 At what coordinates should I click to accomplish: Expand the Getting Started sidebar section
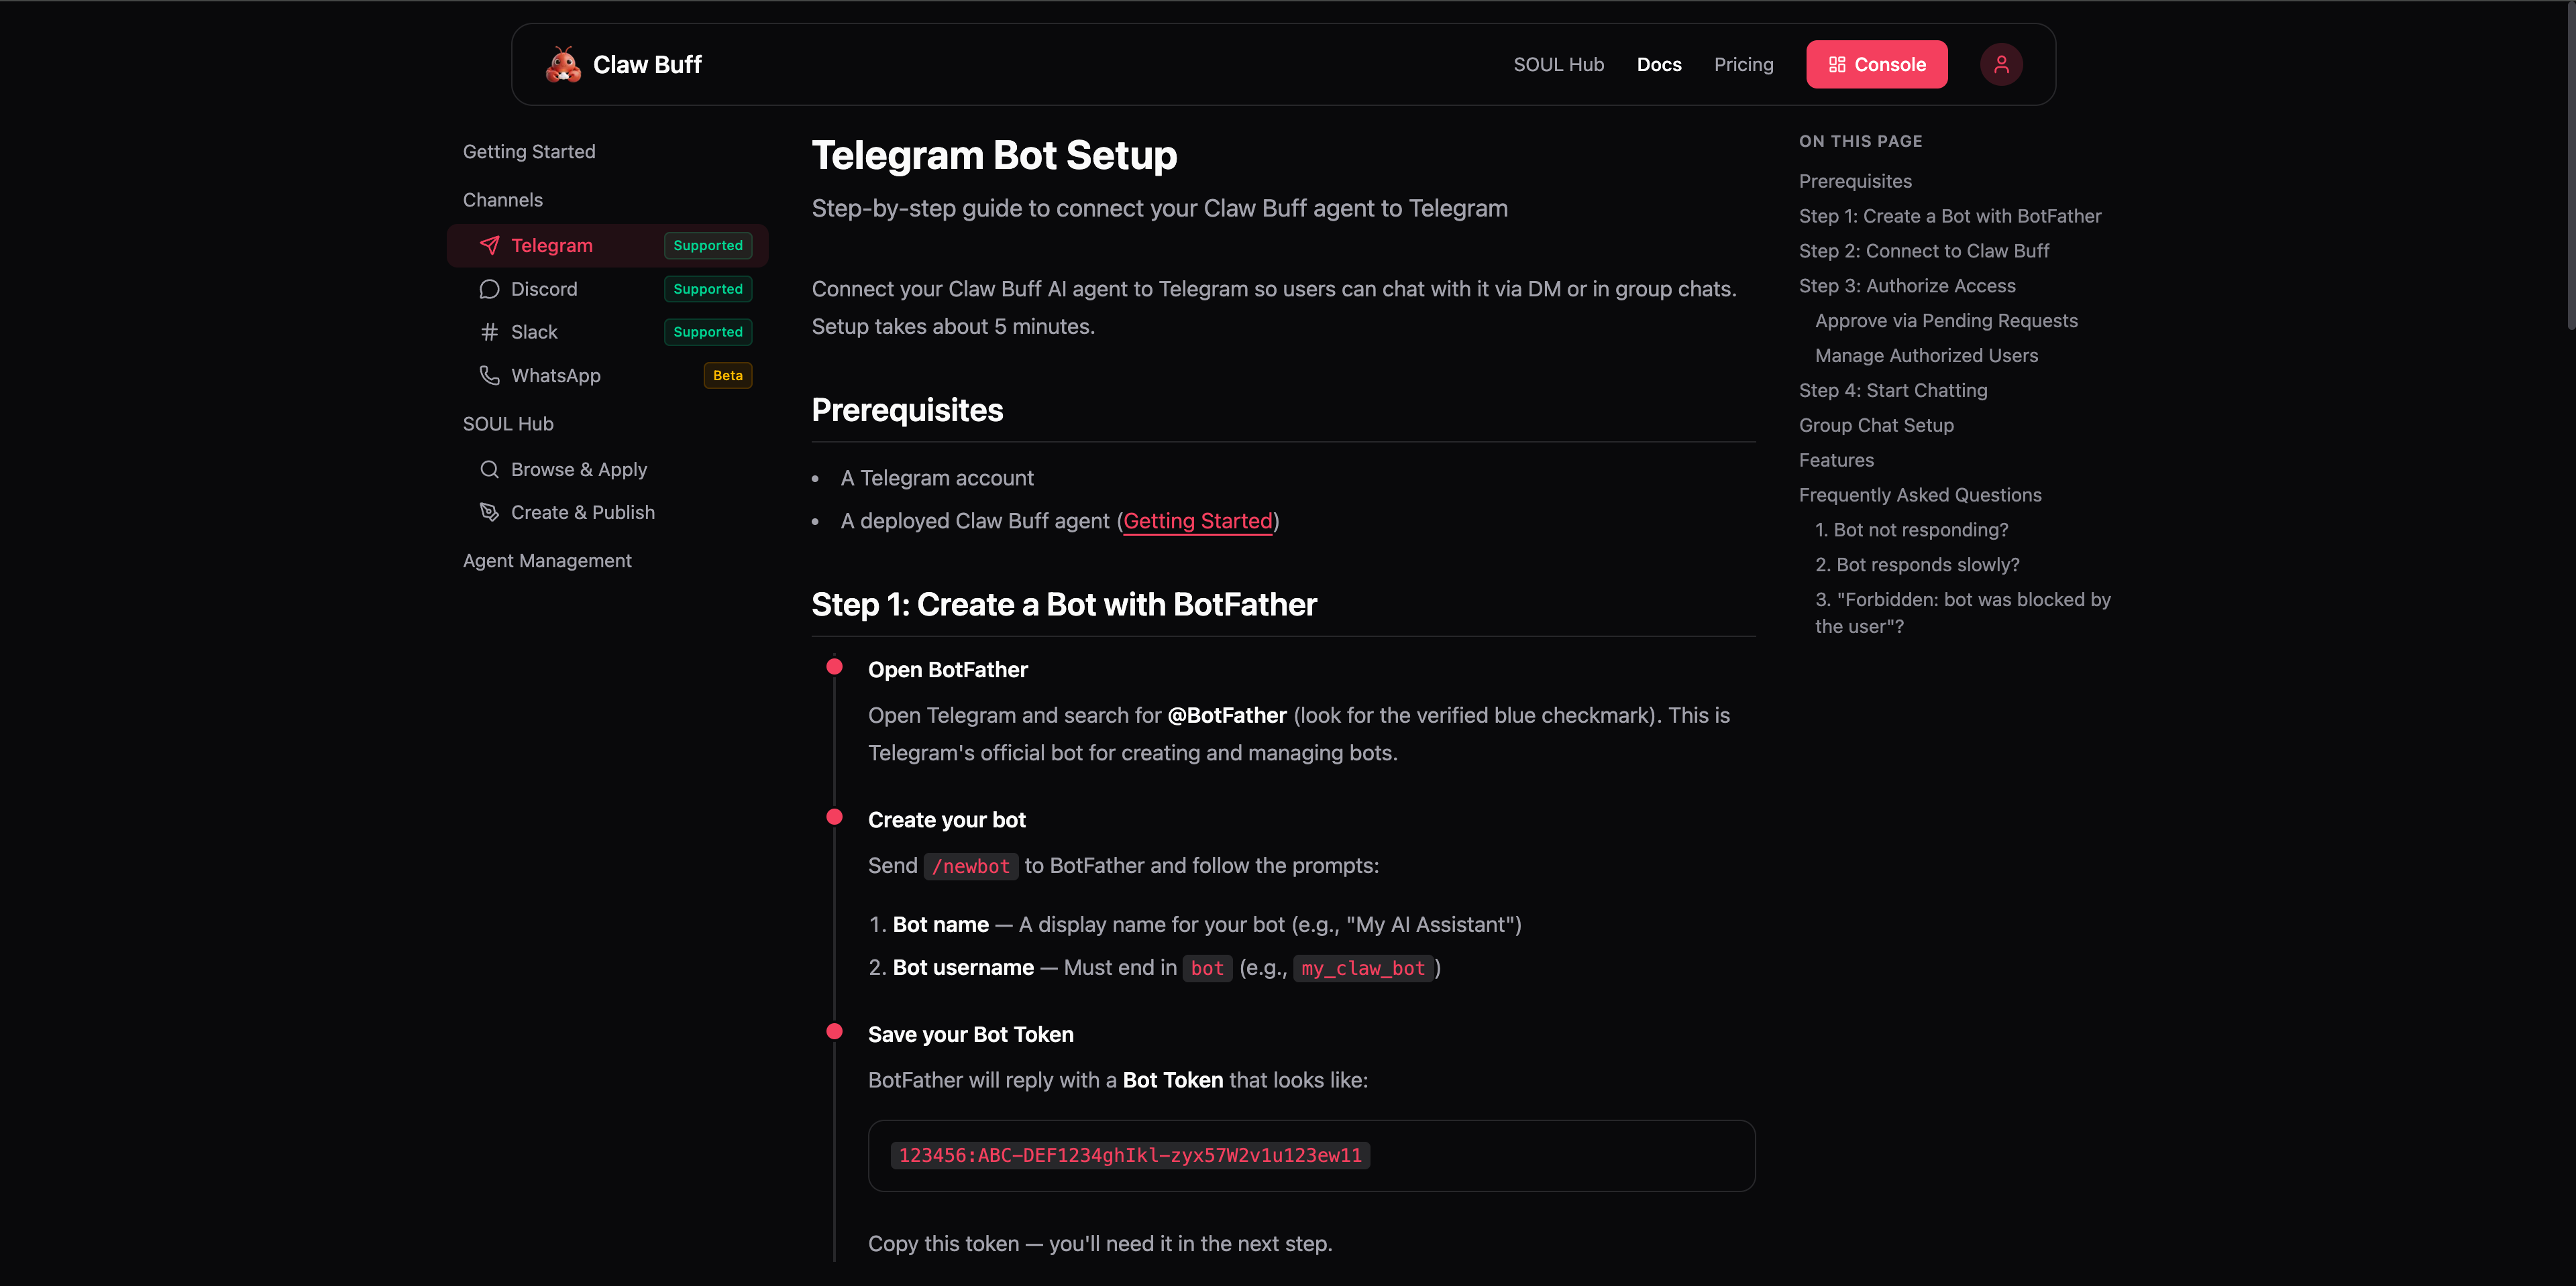point(529,151)
